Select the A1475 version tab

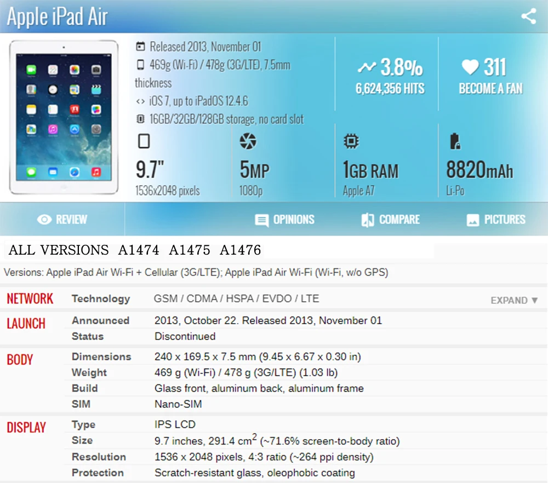click(x=190, y=250)
